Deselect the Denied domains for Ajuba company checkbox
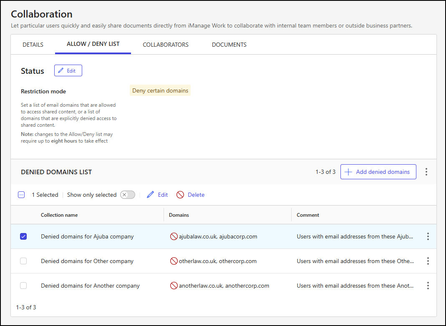This screenshot has width=446, height=326. pyautogui.click(x=23, y=236)
